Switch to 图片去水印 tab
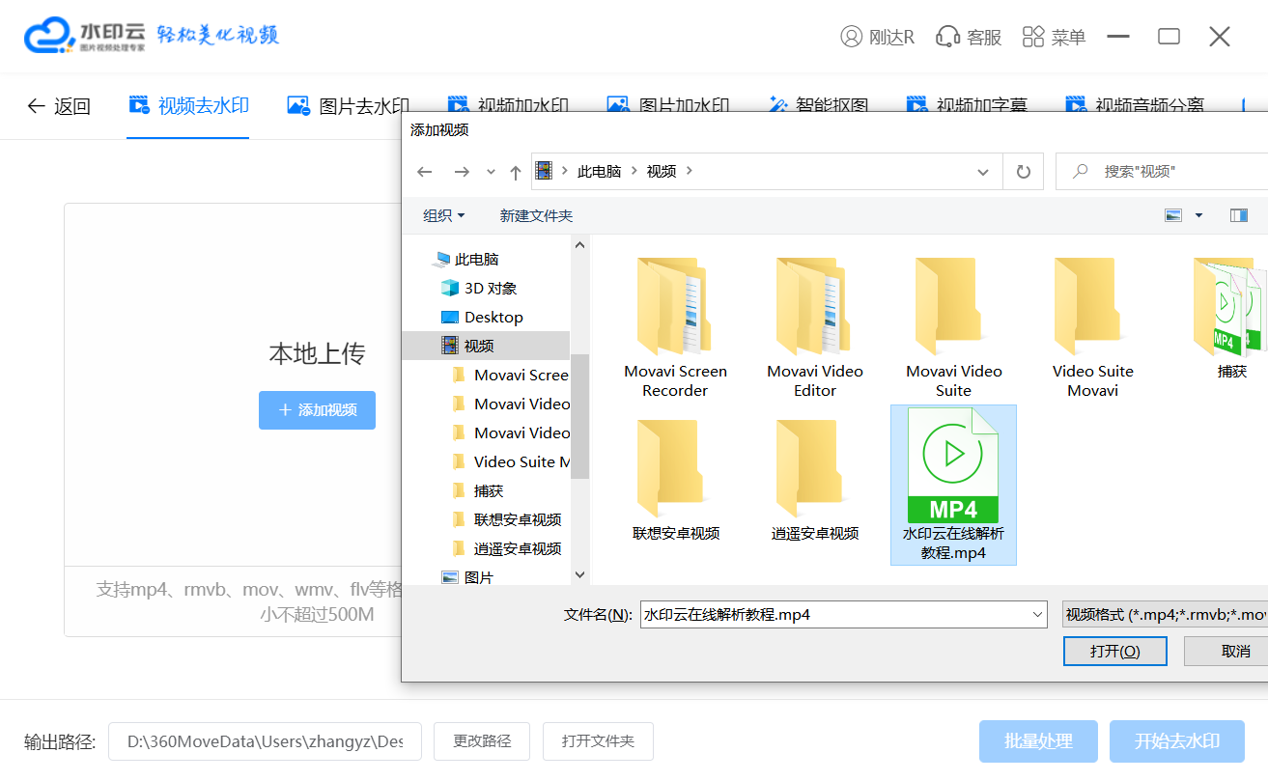This screenshot has height=781, width=1268. [x=349, y=105]
